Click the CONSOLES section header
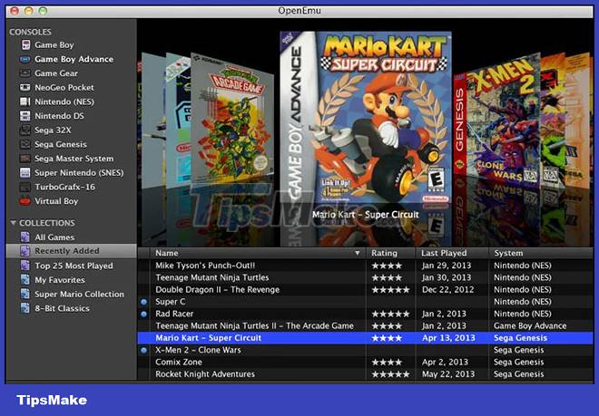 [30, 32]
